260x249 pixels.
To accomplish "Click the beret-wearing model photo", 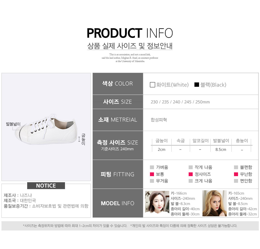I will click(x=157, y=202).
